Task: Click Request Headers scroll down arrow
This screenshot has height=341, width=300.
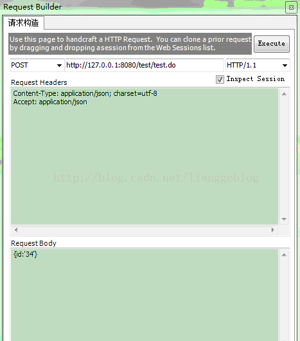Action: tap(284, 219)
